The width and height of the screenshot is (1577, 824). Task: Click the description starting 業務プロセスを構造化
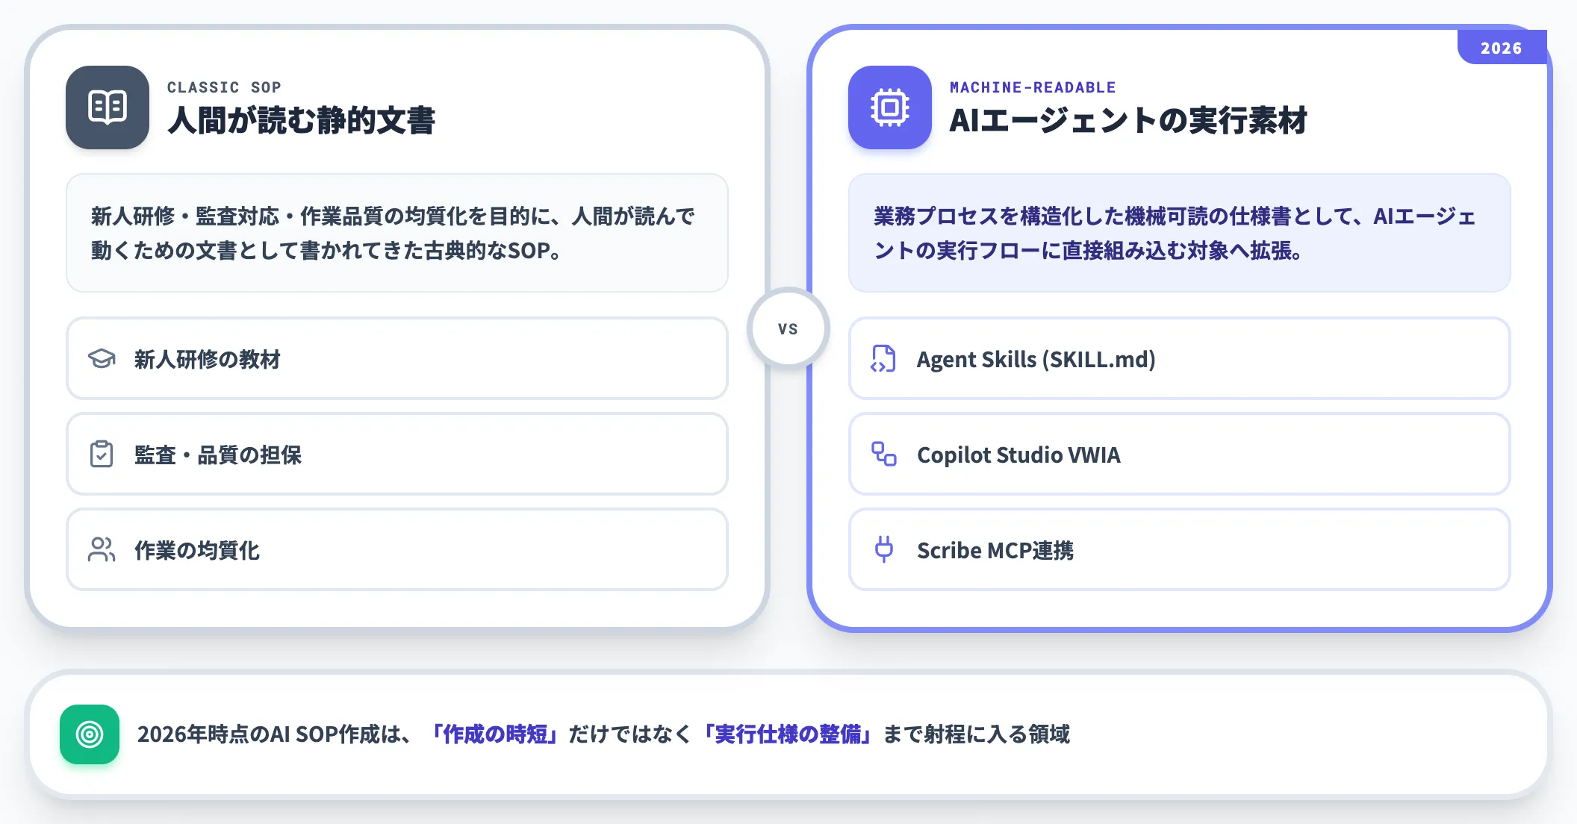point(1175,233)
